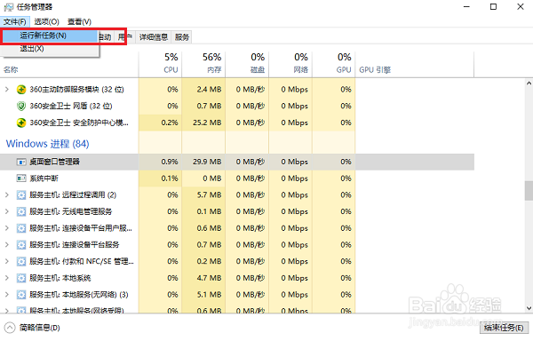
Task: Open the 选项(O) menu
Action: click(46, 22)
